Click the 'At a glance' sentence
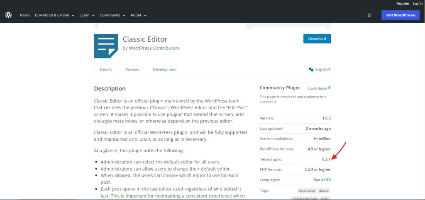Viewport: 425px width, 200px height. click(139, 150)
